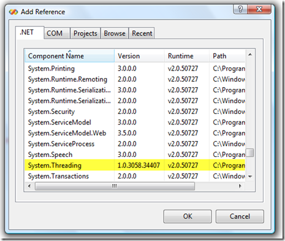
Task: Click the help question mark button
Action: [240, 9]
